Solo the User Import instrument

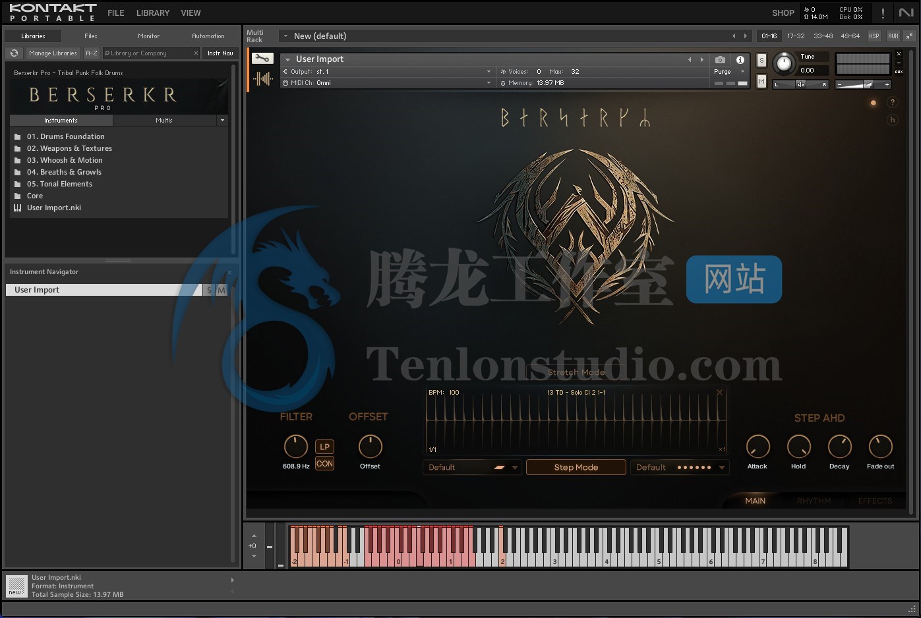(x=761, y=60)
